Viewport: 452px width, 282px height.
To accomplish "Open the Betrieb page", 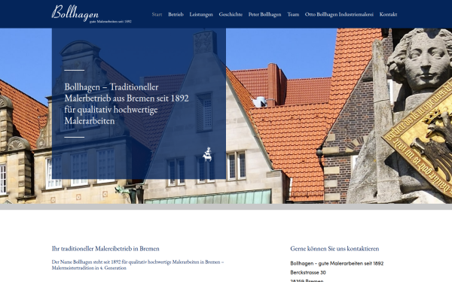I will pyautogui.click(x=176, y=14).
